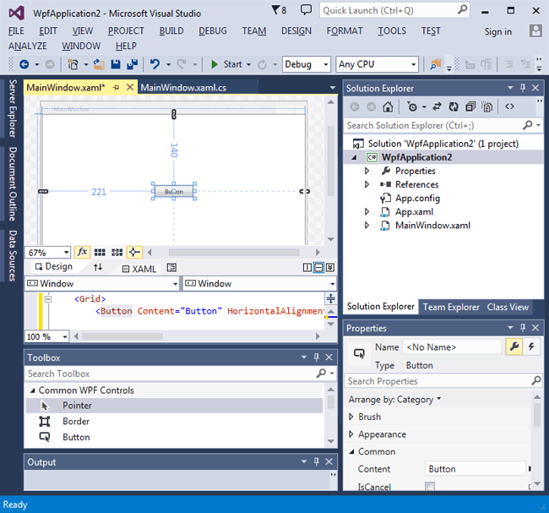Open the feedback speech bubble icon
Image resolution: width=549 pixels, height=513 pixels.
click(306, 10)
